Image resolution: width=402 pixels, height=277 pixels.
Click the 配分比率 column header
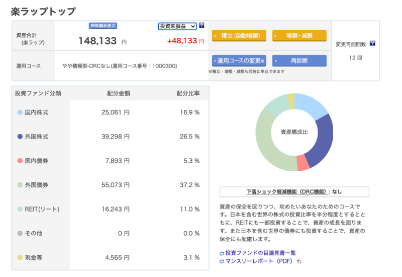(x=188, y=93)
